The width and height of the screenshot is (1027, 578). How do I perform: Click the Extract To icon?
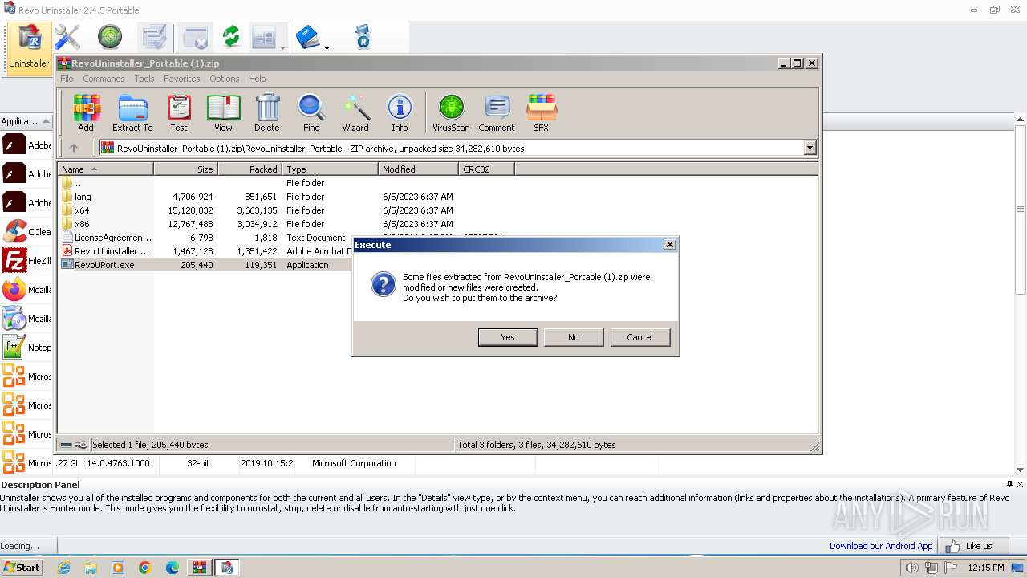[132, 113]
